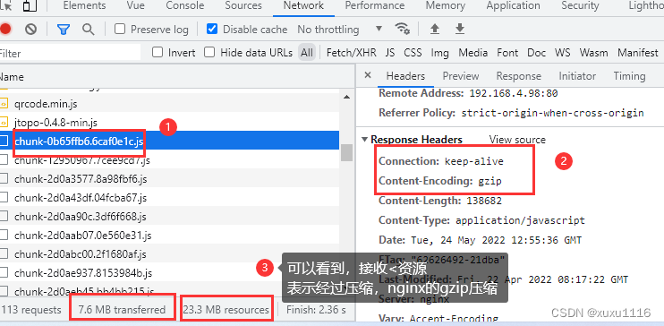
Task: Open the Sources tab
Action: pos(243,6)
